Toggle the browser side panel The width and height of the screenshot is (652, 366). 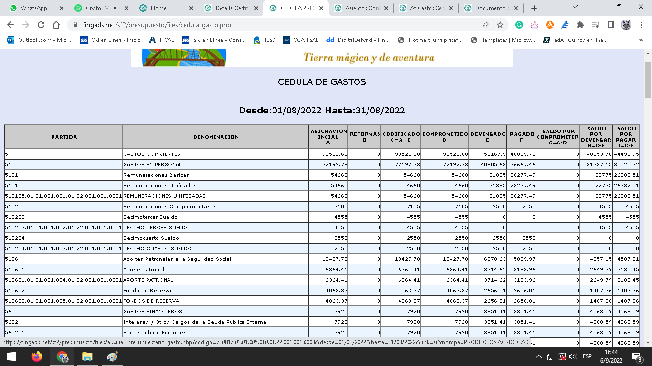click(x=610, y=25)
